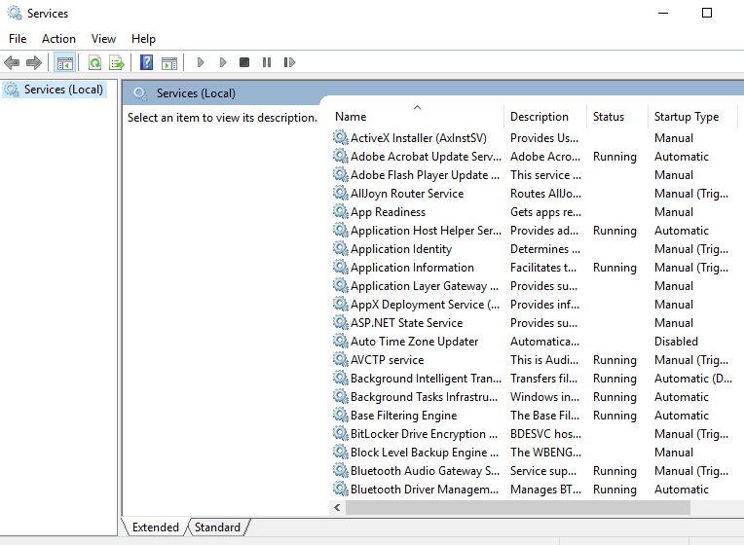Screen dimensions: 744x545
Task: Click the Back arrow toolbar icon
Action: tap(12, 62)
